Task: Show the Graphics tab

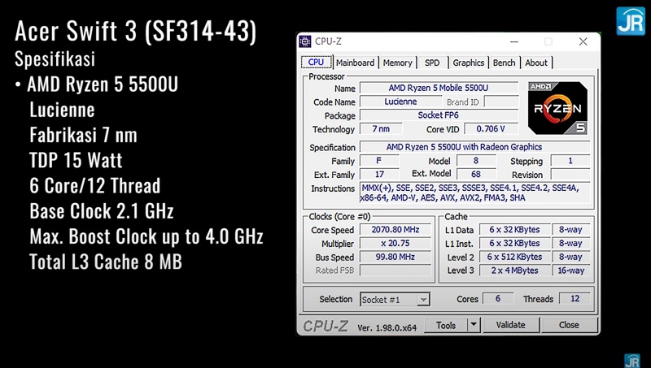Action: tap(469, 63)
